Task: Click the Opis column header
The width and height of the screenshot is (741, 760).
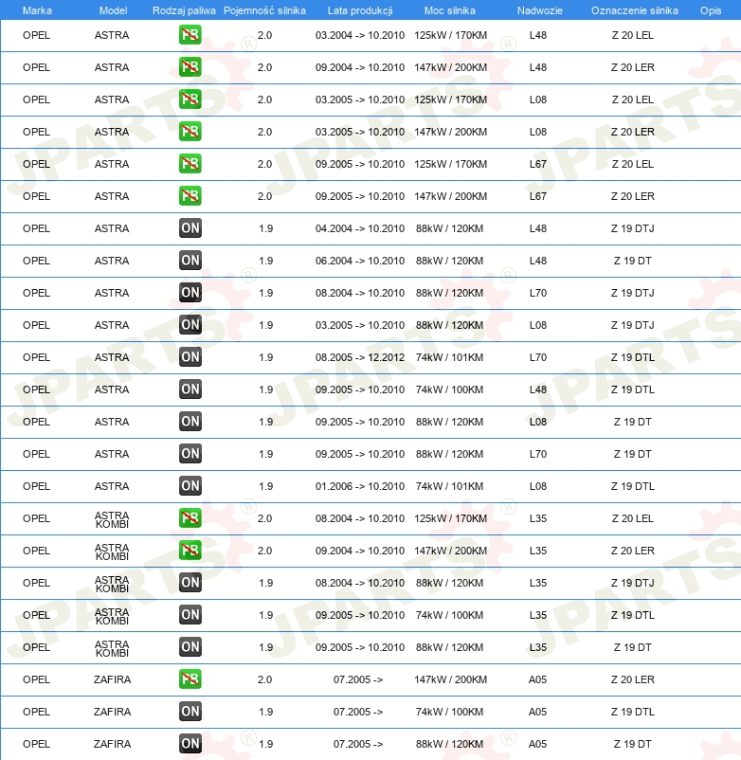Action: [x=710, y=9]
